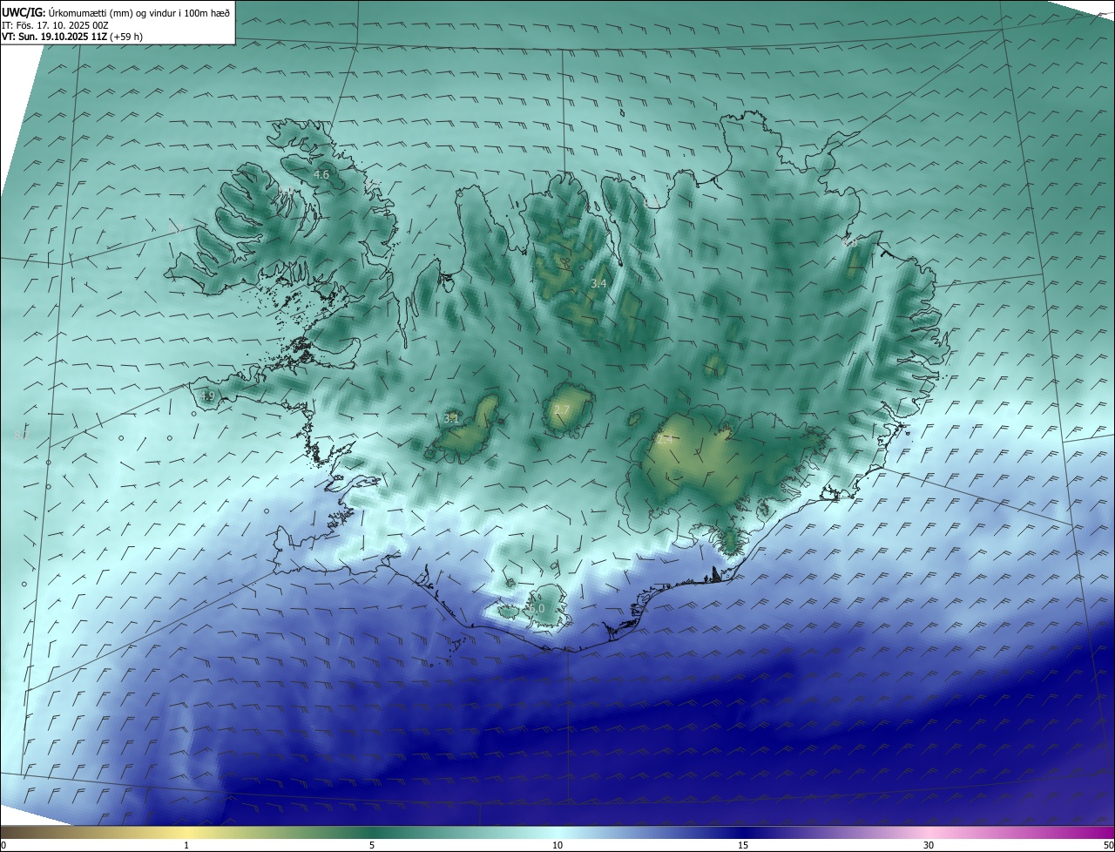Click the 2.7 value on the central glacier
1115x852 pixels.
tap(562, 409)
